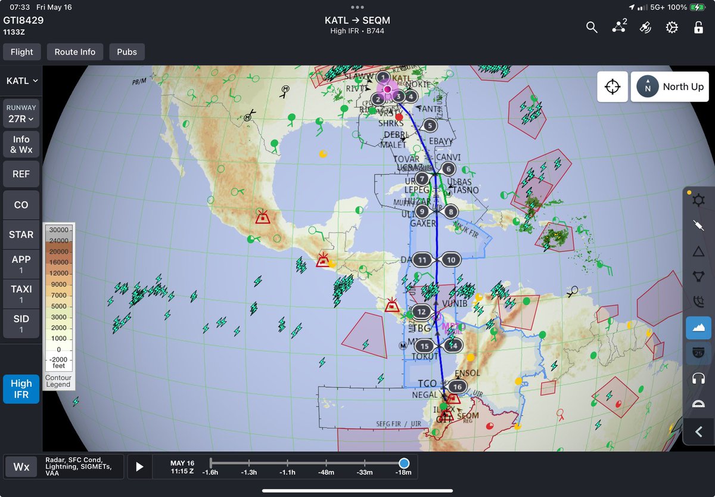Enable own-ship centering with the crosshair button

[x=613, y=86]
